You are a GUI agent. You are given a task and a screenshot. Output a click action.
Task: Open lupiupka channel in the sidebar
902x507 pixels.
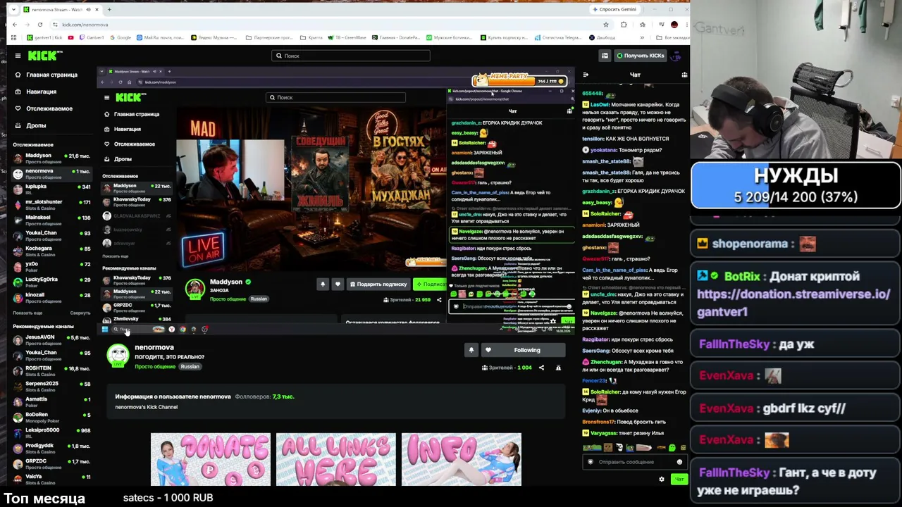52,189
